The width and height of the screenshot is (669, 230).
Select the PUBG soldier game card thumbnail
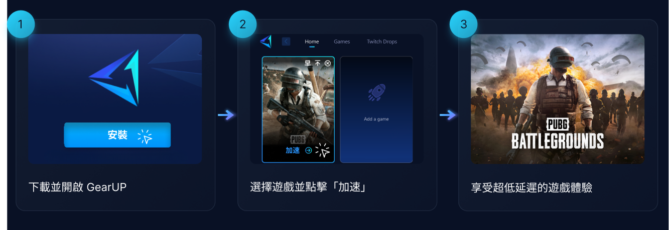(x=298, y=109)
